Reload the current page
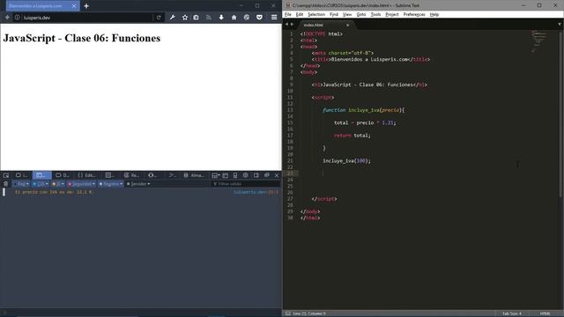Image resolution: width=564 pixels, height=317 pixels. (x=159, y=18)
